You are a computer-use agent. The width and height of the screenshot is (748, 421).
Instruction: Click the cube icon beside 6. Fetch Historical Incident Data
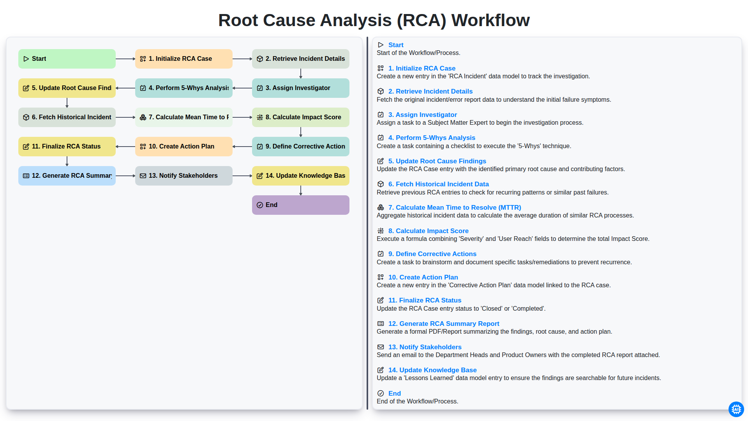click(x=381, y=184)
